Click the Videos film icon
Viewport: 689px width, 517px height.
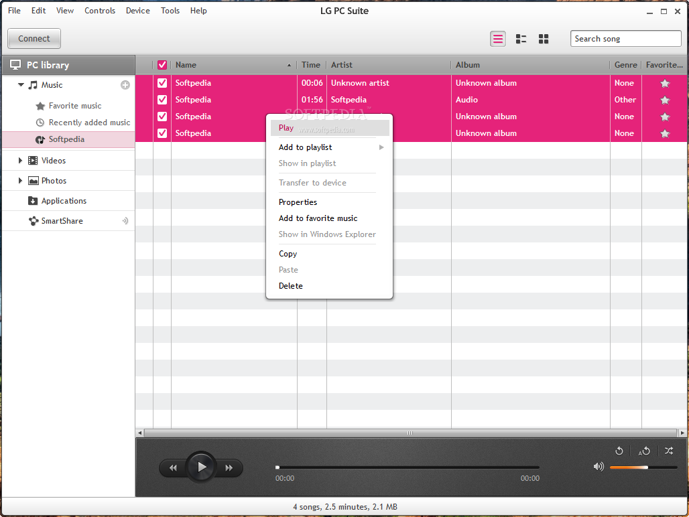tap(33, 161)
